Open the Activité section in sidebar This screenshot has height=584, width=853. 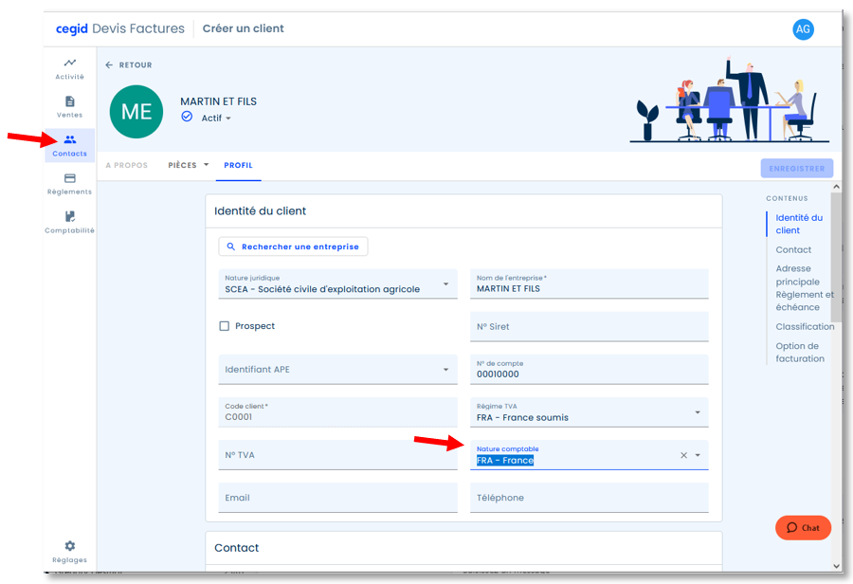click(69, 68)
